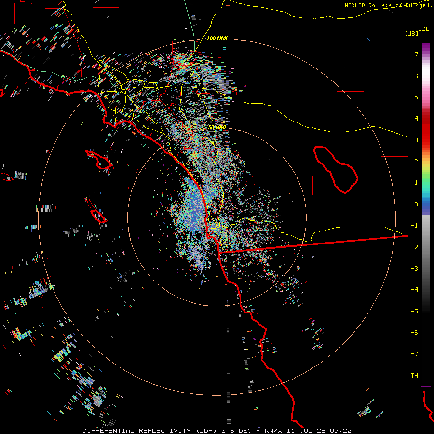Select the 7 tick on color scale
Screen dimensions: 434x434
click(416, 54)
